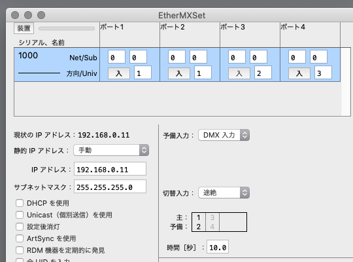Click the 装置 button
Image resolution: width=353 pixels, height=262 pixels.
tap(24, 28)
